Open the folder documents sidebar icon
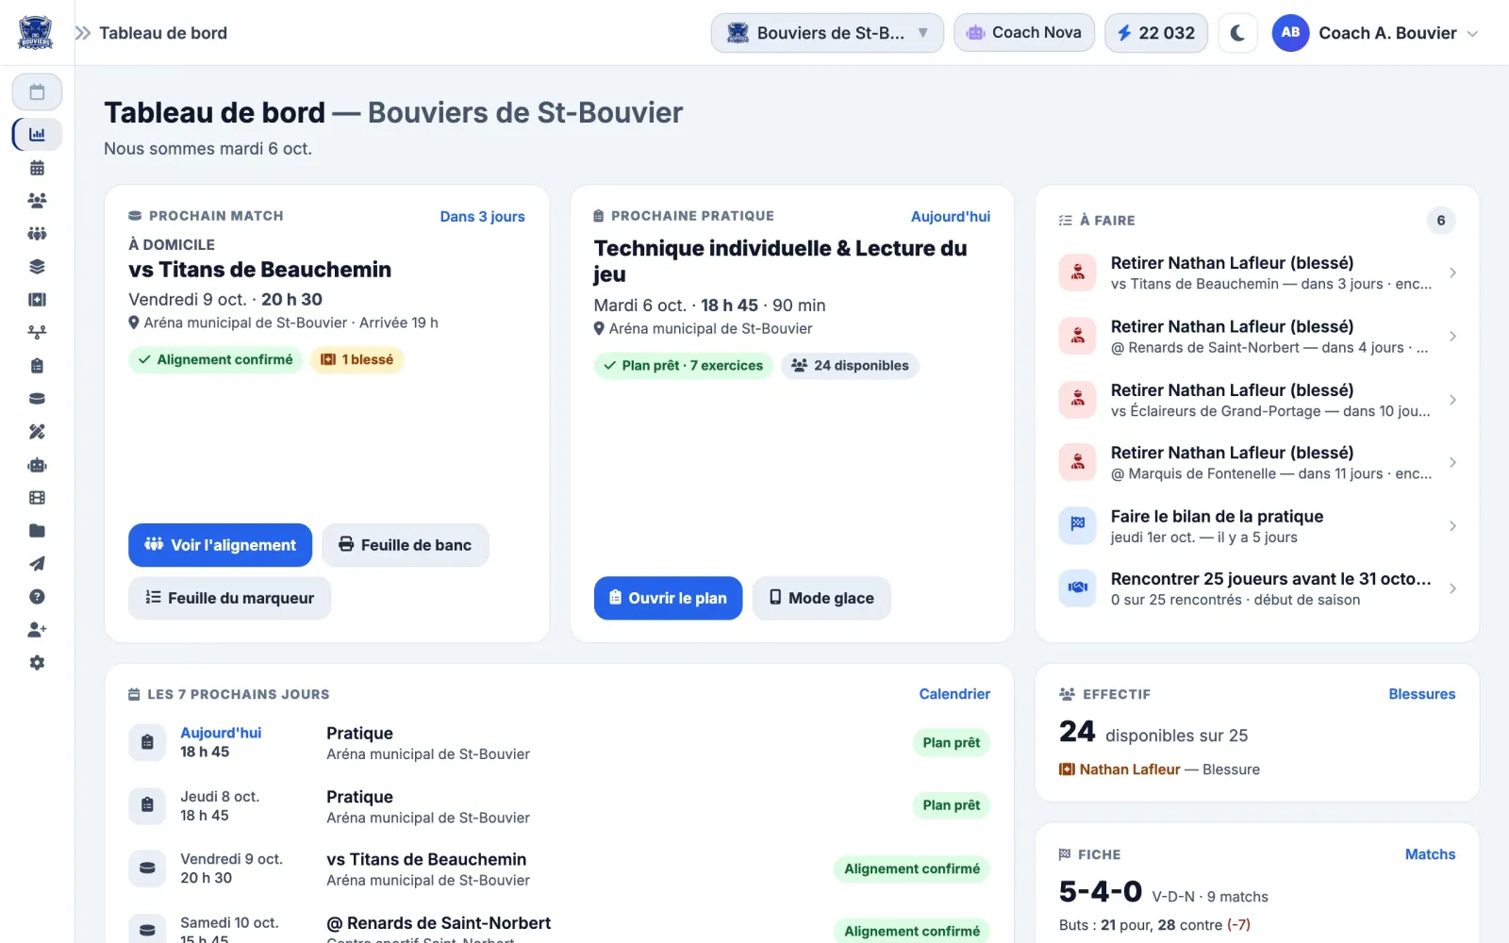Image resolution: width=1509 pixels, height=943 pixels. click(x=37, y=531)
